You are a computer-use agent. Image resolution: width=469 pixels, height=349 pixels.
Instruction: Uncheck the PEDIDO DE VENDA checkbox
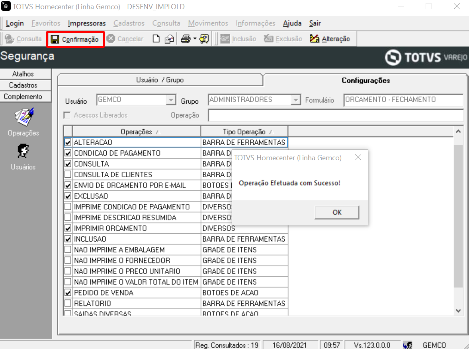pyautogui.click(x=68, y=293)
